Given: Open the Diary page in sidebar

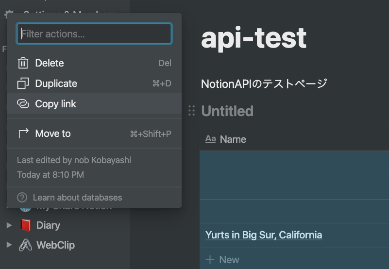Looking at the screenshot, I should tap(48, 225).
